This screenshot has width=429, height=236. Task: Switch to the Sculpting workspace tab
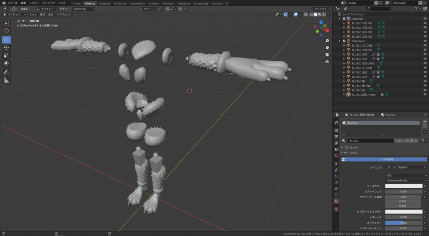104,3
